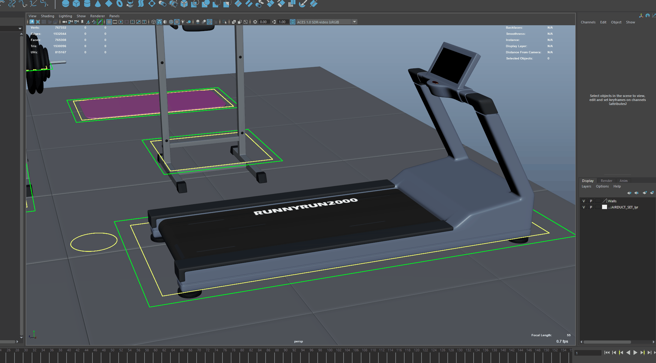
Task: Toggle playback P box on Walls layer
Action: tap(591, 201)
